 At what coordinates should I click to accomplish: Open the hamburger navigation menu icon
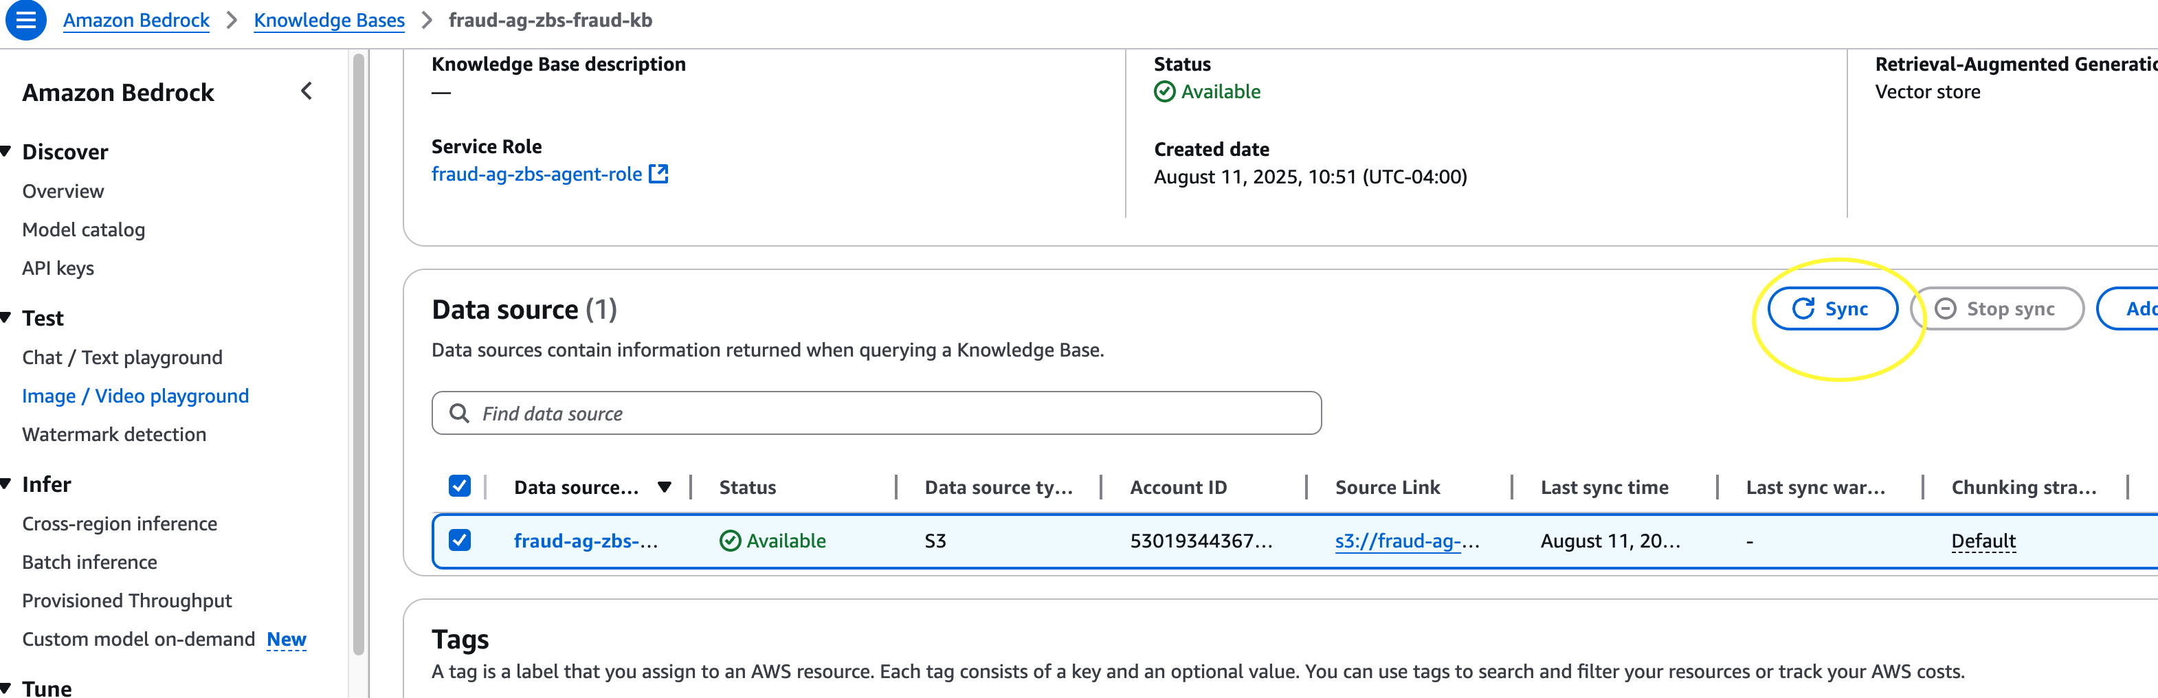tap(26, 20)
